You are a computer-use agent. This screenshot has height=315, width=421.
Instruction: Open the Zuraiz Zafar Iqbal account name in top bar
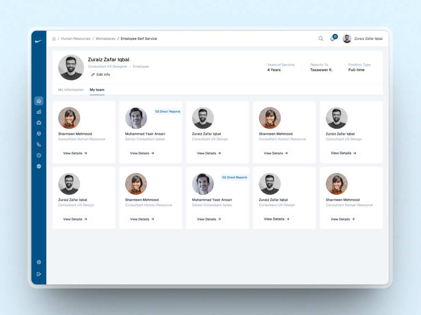click(x=368, y=39)
